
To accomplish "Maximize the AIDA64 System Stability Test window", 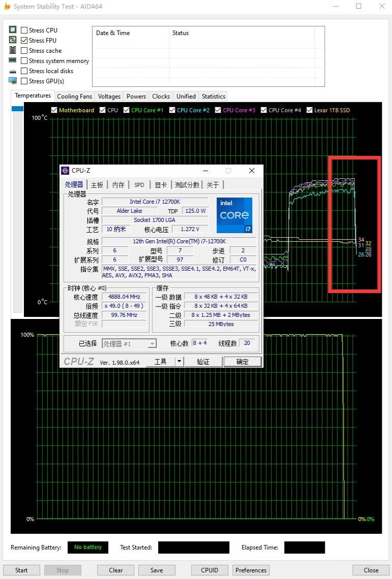I will pos(358,6).
